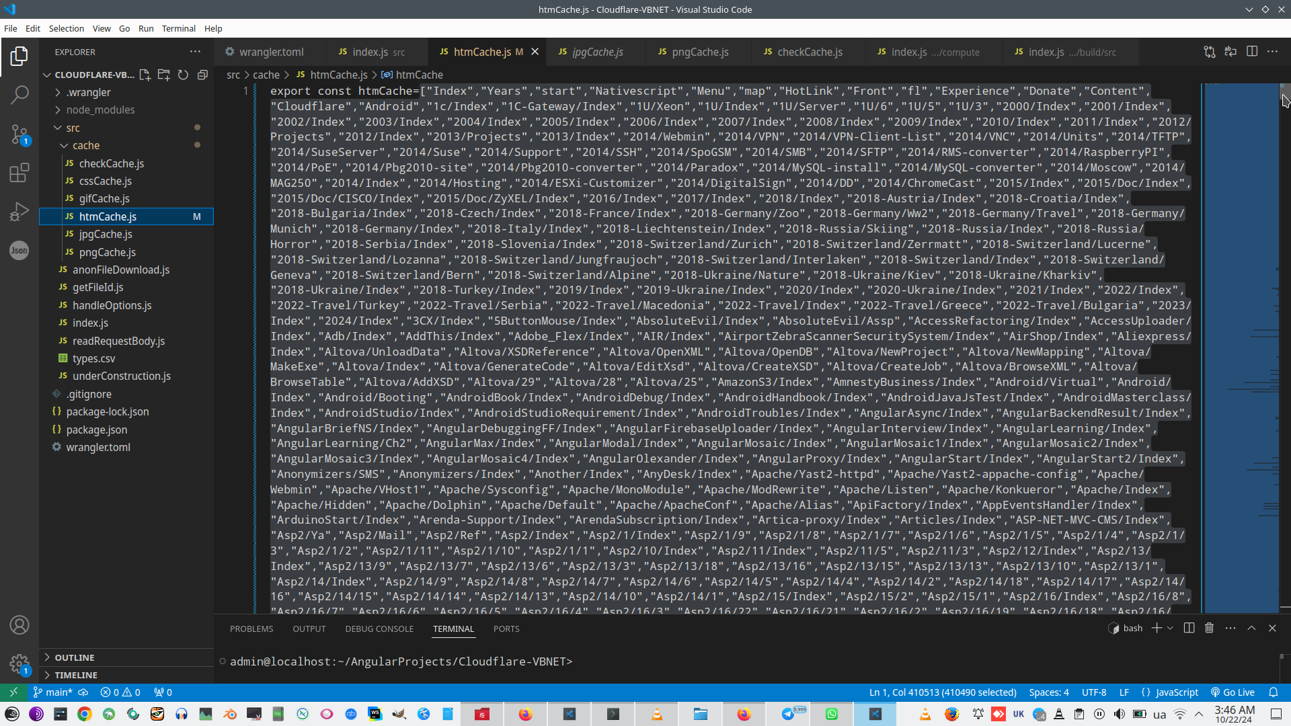1291x726 pixels.
Task: Split the editor using the toolbar icon
Action: [x=1253, y=51]
